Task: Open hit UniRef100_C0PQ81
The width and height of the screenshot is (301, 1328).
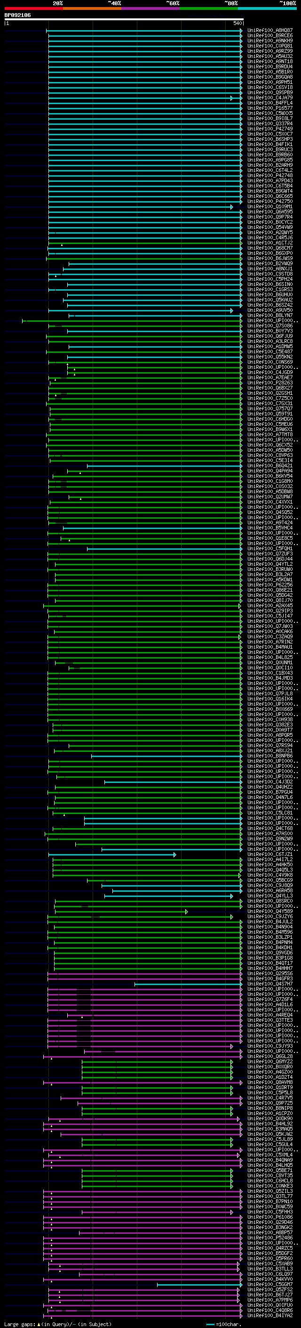Action: point(270,46)
